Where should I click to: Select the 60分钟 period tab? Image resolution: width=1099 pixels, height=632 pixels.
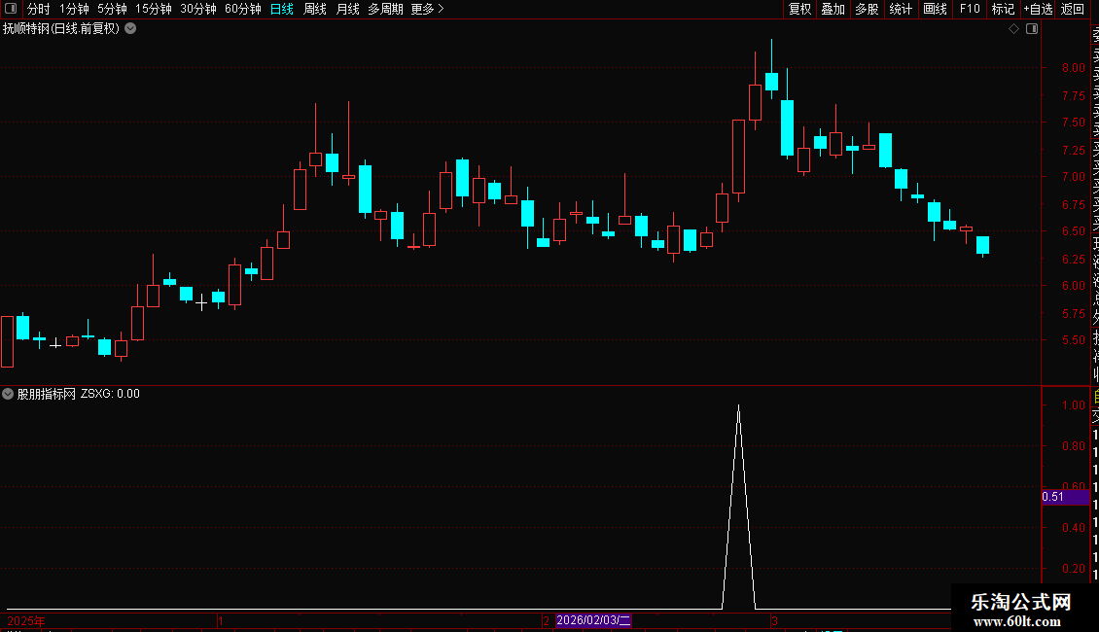(x=243, y=9)
